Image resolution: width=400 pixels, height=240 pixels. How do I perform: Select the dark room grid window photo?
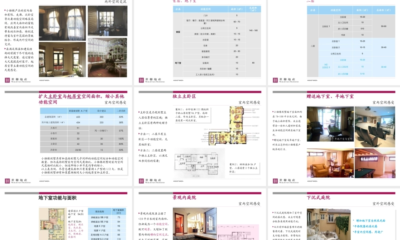click(x=107, y=21)
